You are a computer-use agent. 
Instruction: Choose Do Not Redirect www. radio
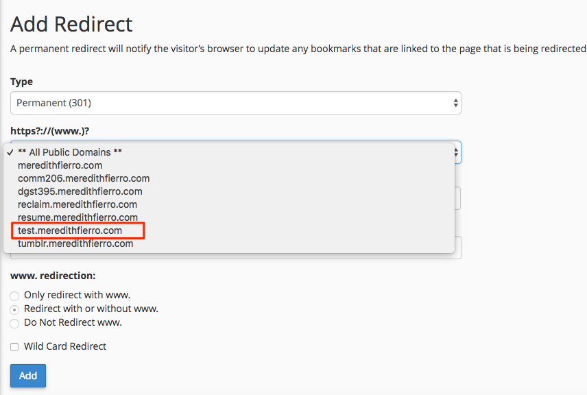pyautogui.click(x=14, y=323)
